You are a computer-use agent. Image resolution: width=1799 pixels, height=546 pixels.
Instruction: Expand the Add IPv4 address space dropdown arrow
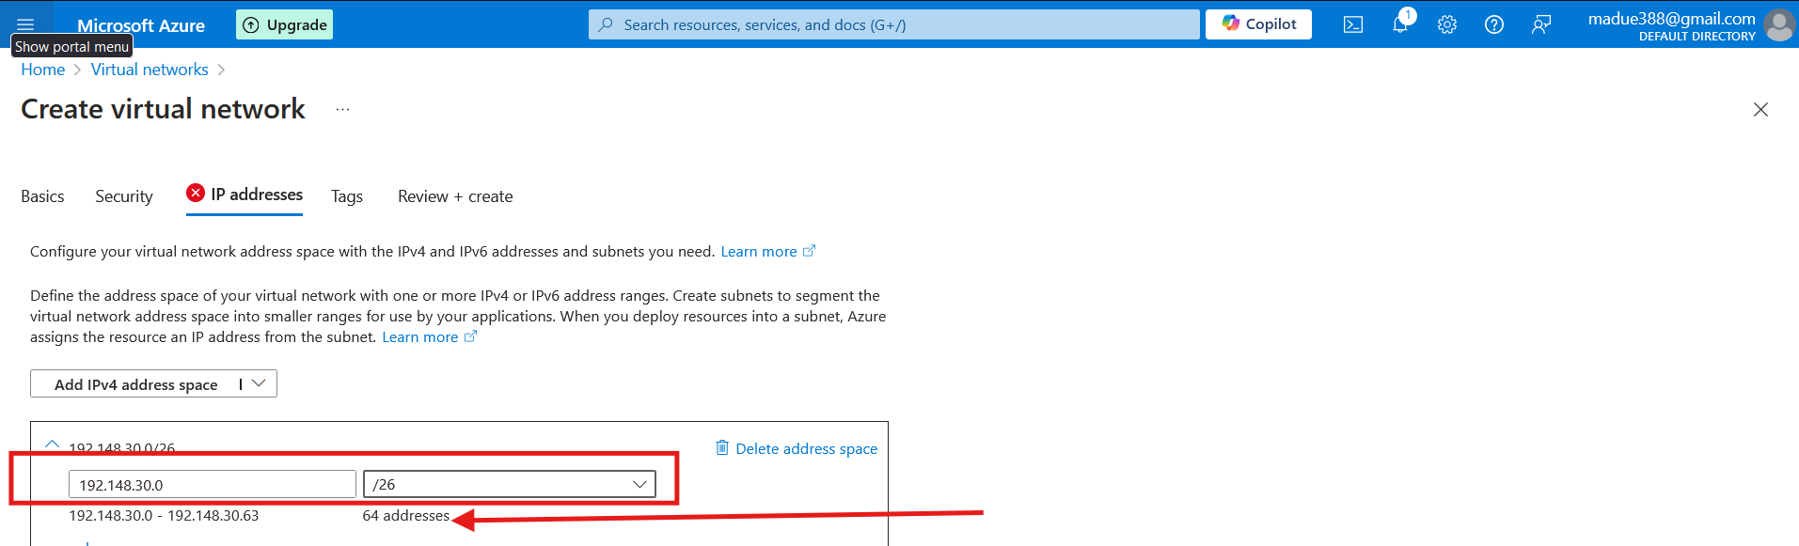click(259, 383)
